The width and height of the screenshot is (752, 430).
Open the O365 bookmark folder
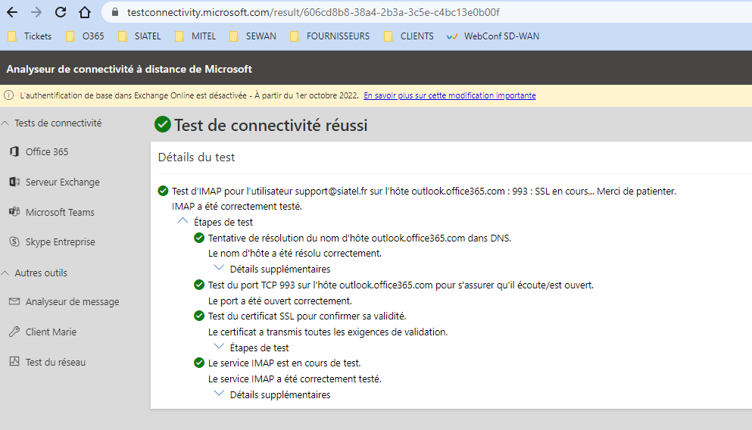coord(85,36)
